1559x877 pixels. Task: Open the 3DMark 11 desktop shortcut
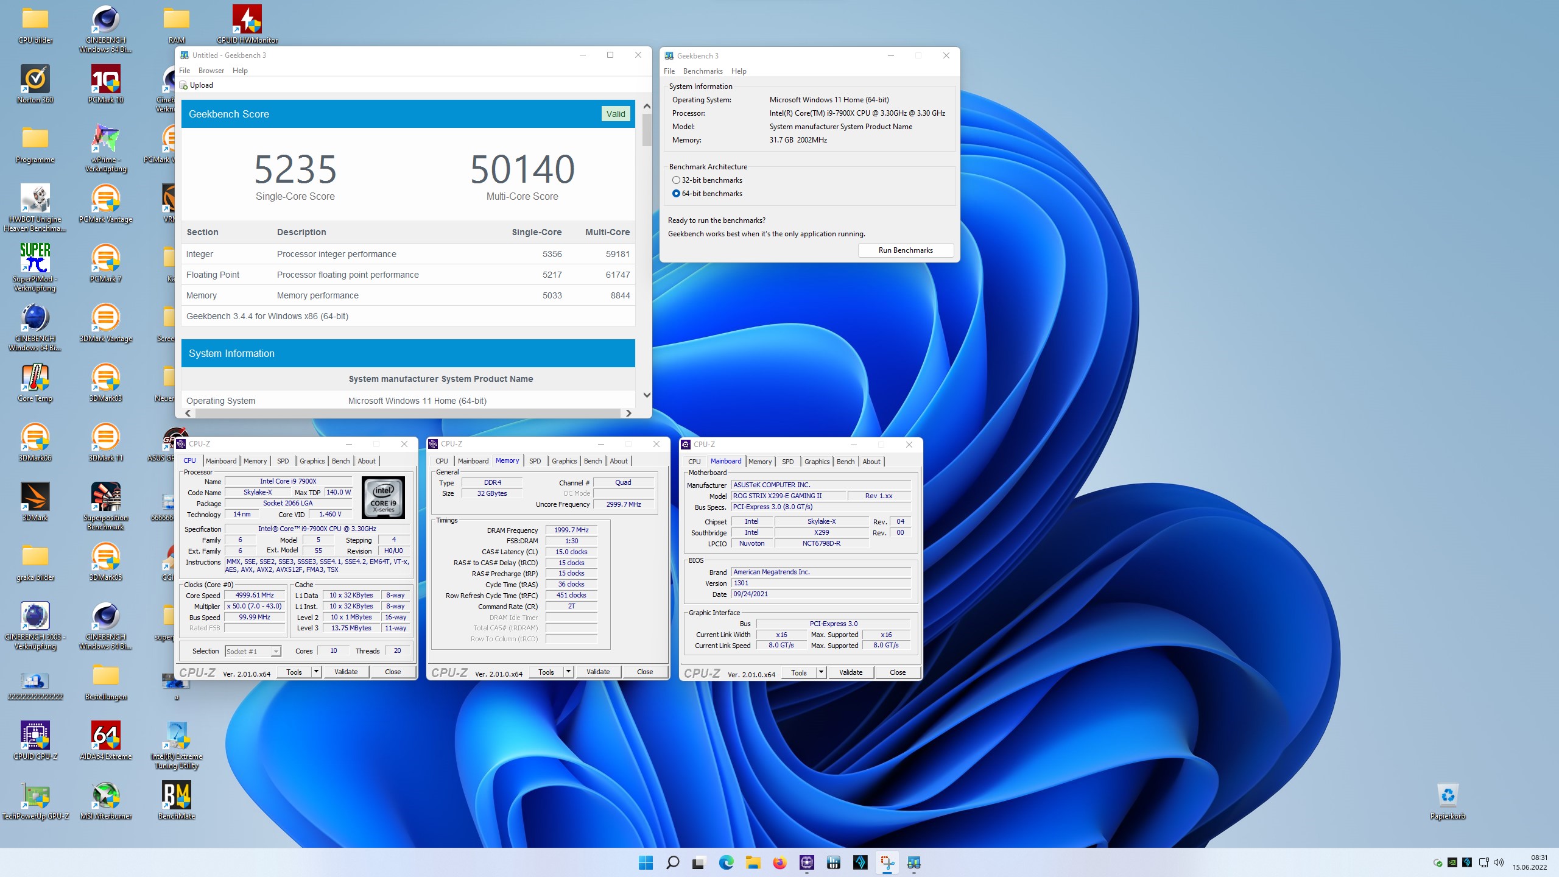(106, 442)
